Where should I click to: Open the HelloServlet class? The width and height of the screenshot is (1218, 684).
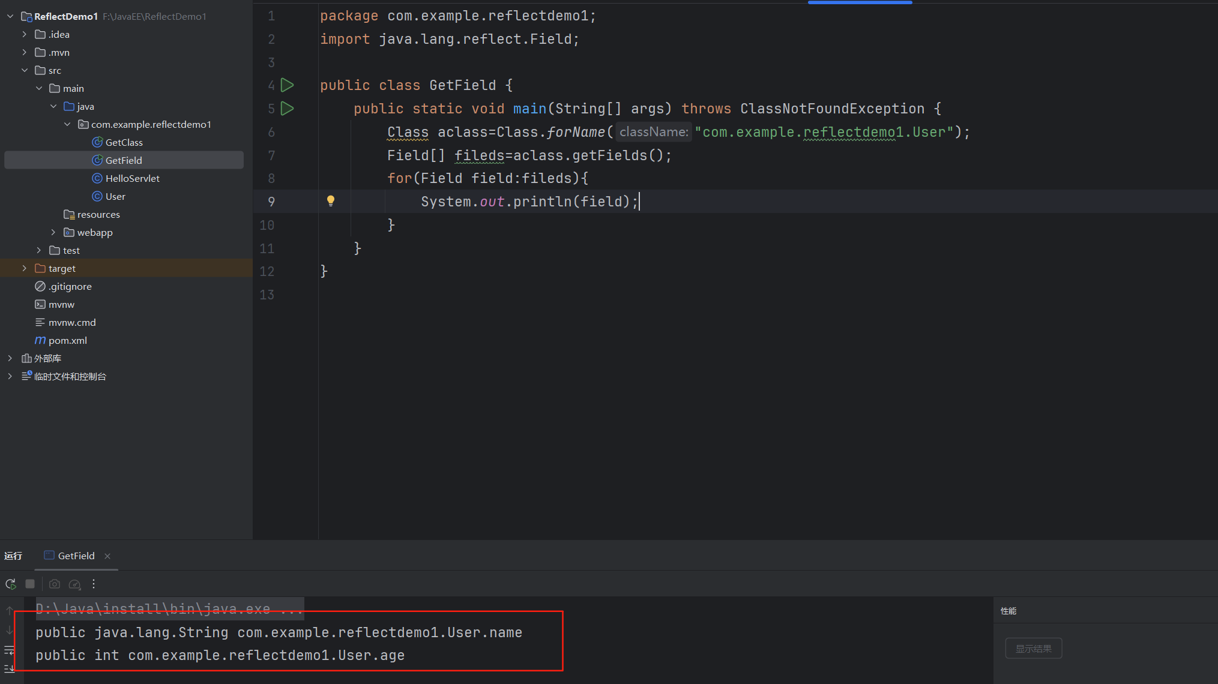tap(132, 178)
